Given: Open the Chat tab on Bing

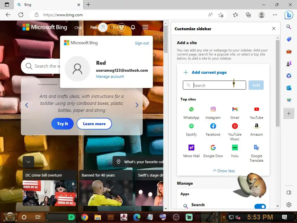Looking at the screenshot, I should point(78,28).
